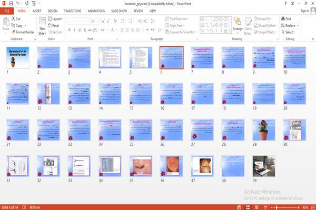Click the Increase Font Size icon
This screenshot has width=316, height=210.
coord(103,21)
